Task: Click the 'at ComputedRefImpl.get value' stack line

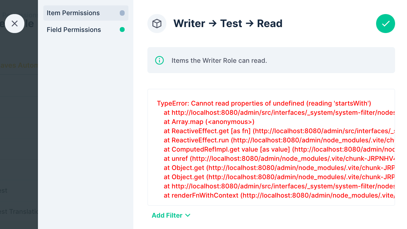Action: coord(279,149)
